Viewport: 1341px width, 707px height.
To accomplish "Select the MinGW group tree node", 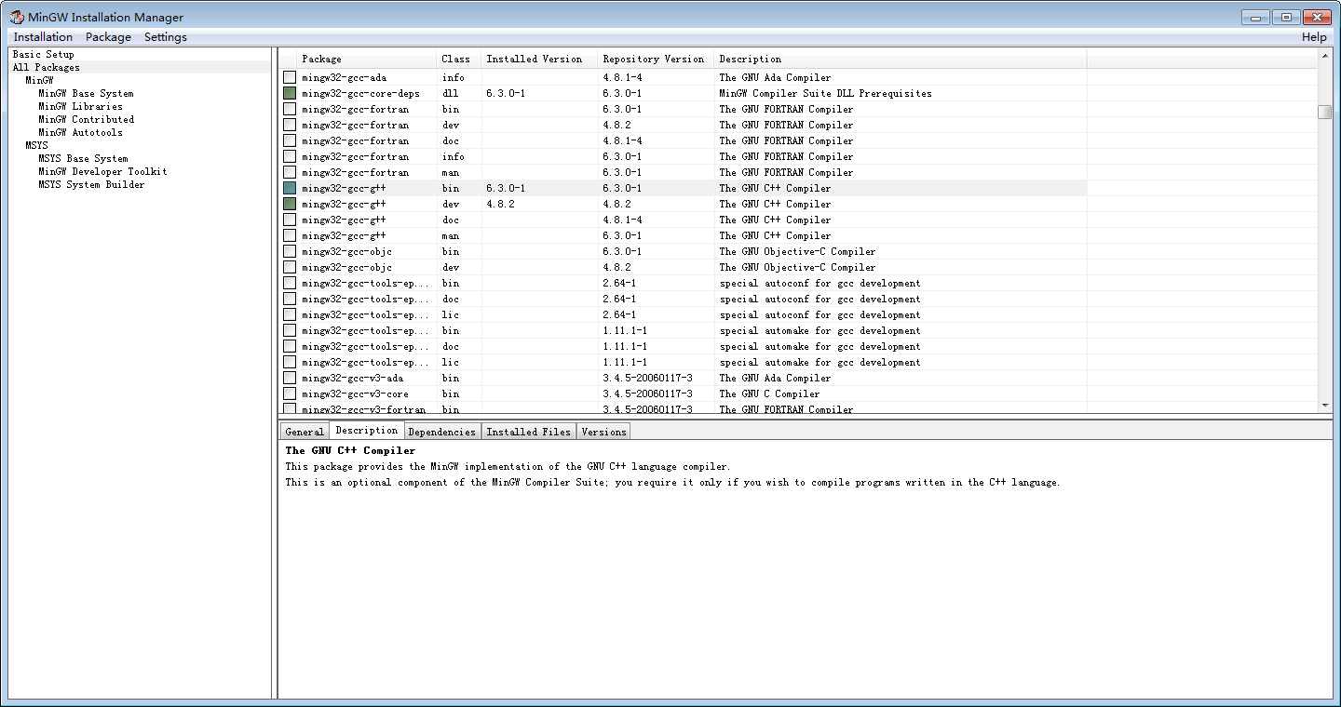I will coord(39,80).
